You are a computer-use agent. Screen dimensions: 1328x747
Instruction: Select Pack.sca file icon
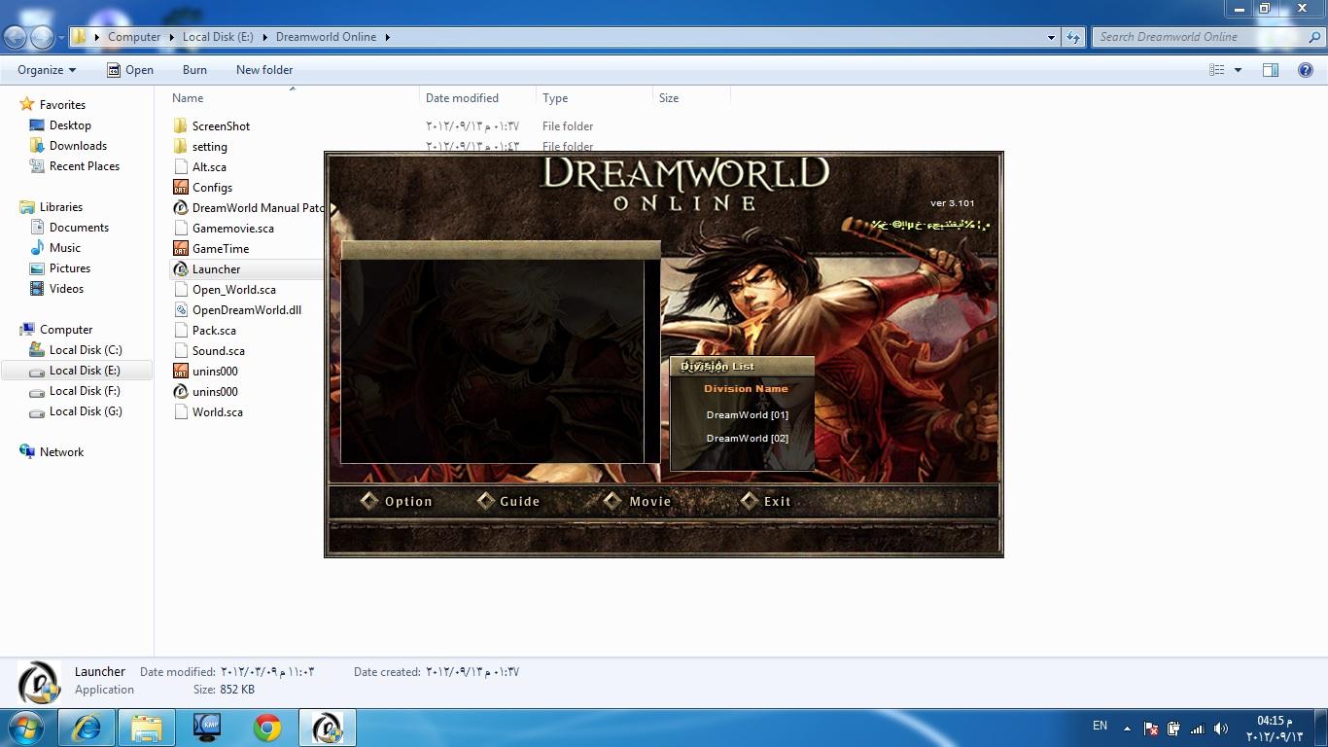click(x=181, y=331)
